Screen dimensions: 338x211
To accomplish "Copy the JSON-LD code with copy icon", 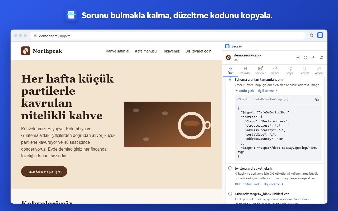I will [x=317, y=99].
